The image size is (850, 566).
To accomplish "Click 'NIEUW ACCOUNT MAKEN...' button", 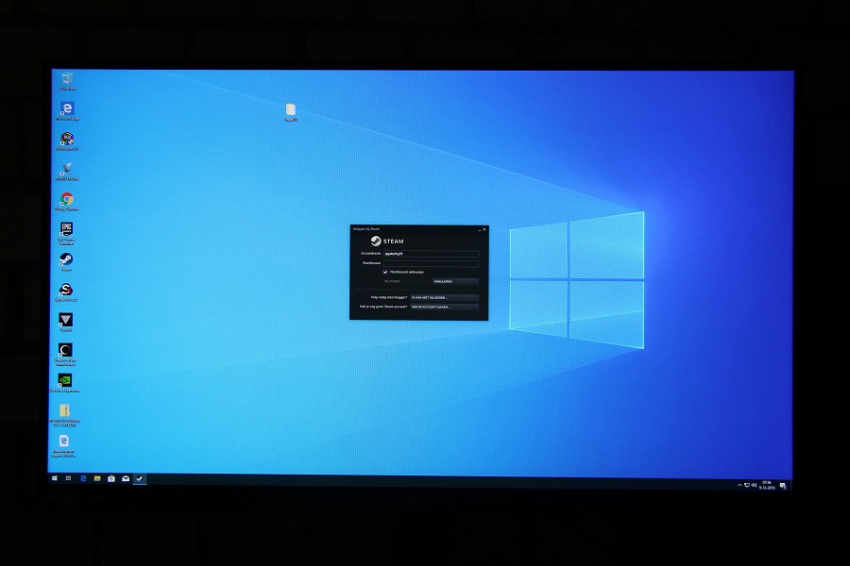I will (444, 307).
